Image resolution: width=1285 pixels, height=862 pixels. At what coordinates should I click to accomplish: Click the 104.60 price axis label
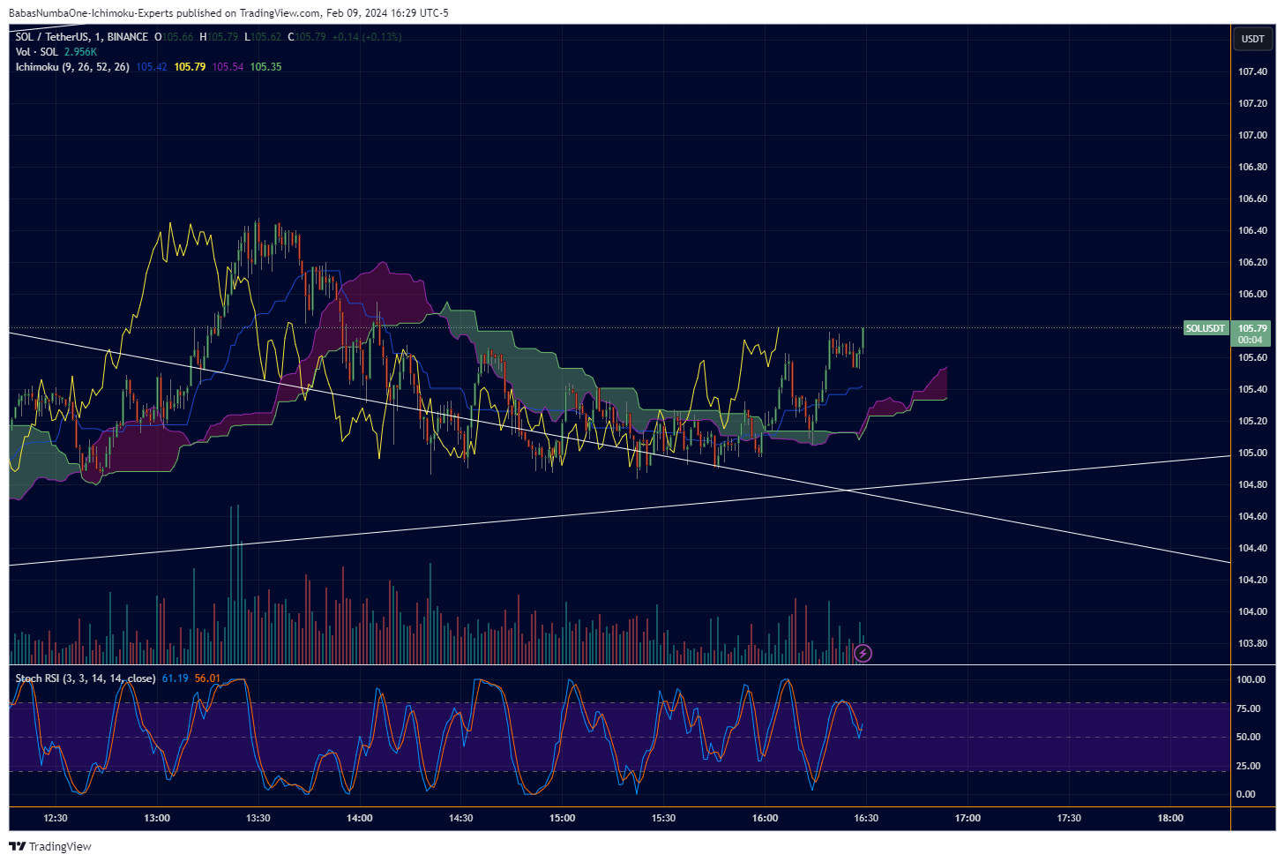[1252, 516]
